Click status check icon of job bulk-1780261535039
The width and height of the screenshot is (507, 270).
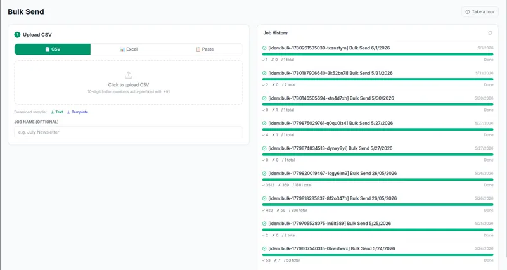tap(264, 48)
